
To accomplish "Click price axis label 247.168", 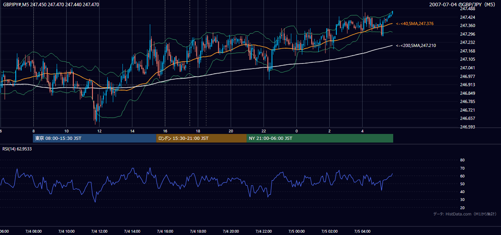I will point(467,51).
